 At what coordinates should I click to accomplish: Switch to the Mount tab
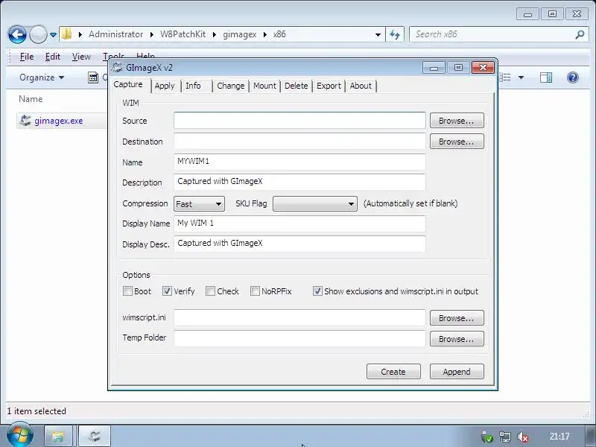(264, 86)
